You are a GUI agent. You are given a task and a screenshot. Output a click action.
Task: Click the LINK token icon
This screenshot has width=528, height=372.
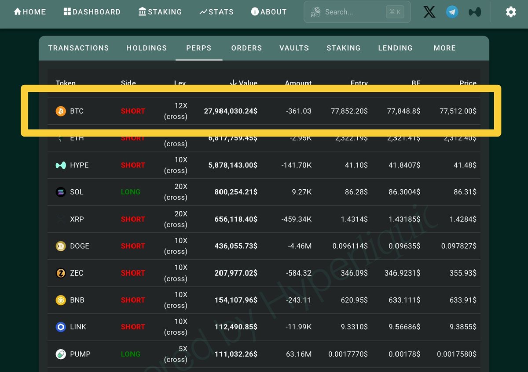click(x=61, y=327)
